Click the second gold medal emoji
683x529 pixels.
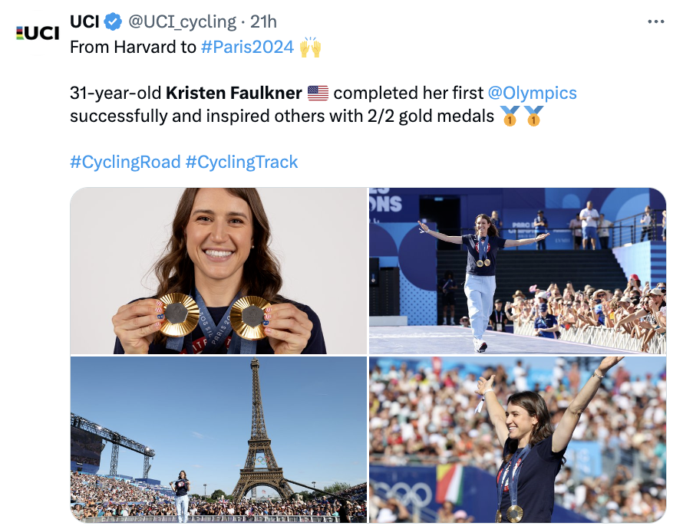click(x=533, y=116)
